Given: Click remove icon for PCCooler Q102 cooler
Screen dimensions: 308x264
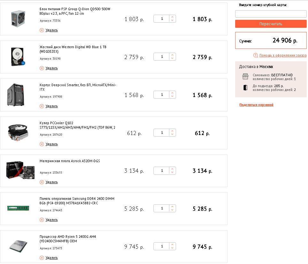Looking at the screenshot, I should (42, 144).
